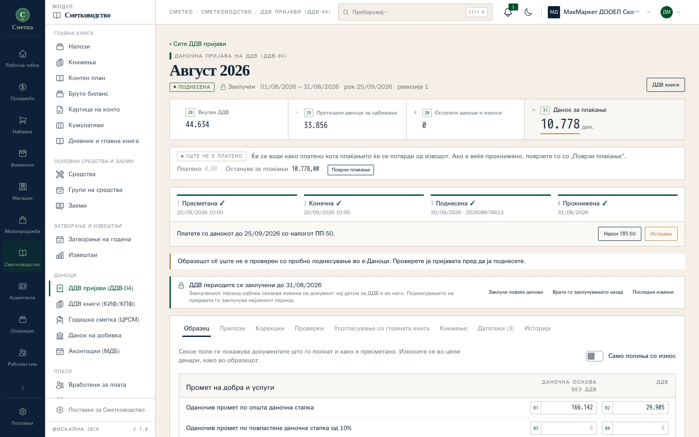
Task: Toggle Само полиња со износ switch
Action: [594, 356]
